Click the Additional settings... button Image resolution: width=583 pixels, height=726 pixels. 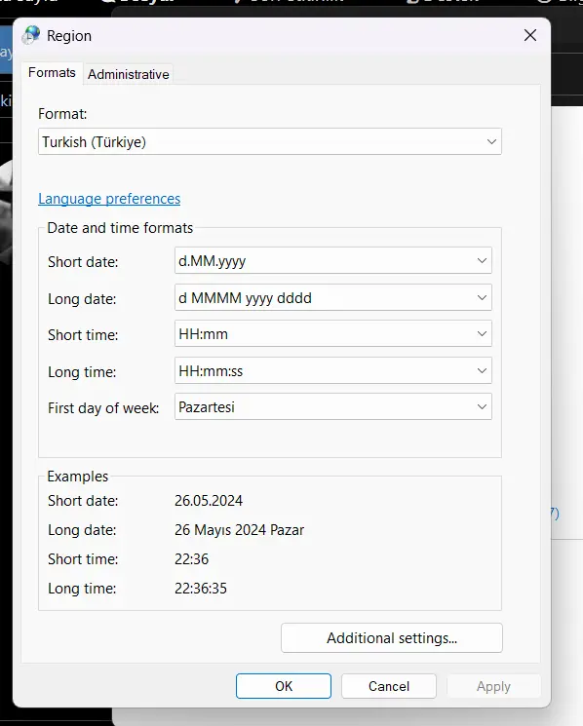pyautogui.click(x=392, y=638)
